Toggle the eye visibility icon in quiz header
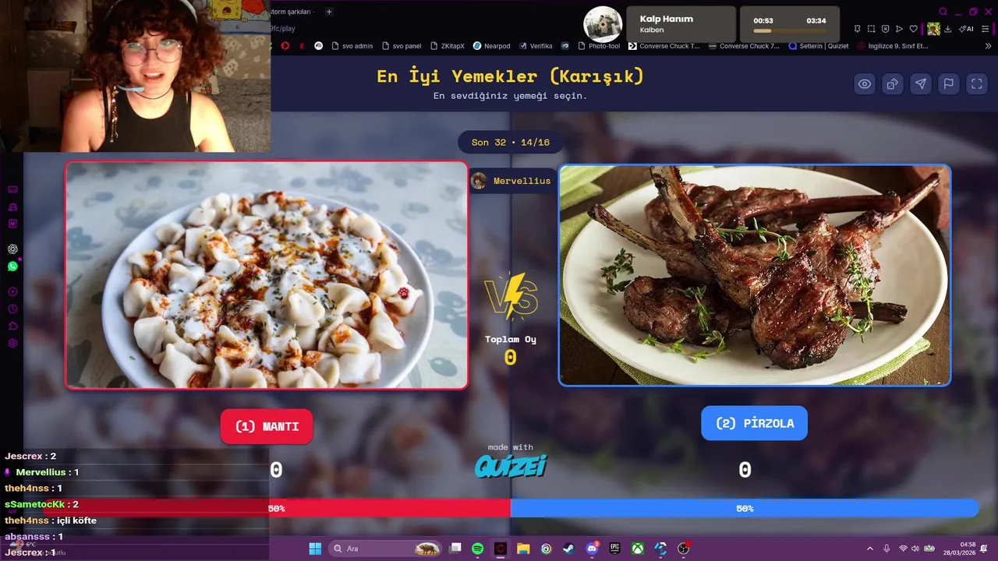998x561 pixels. pos(865,84)
